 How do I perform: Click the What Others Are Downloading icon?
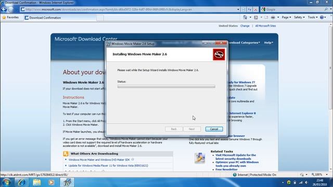pyautogui.click(x=66, y=154)
